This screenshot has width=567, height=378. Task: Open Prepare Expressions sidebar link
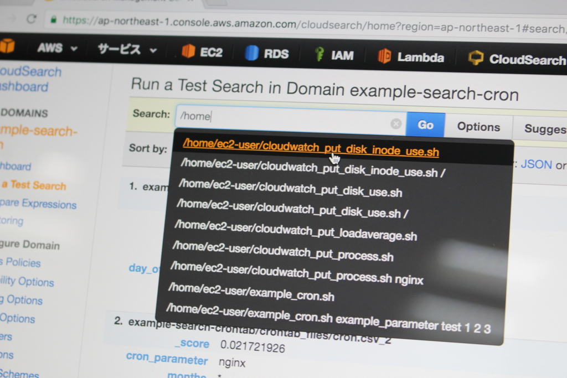coord(38,204)
